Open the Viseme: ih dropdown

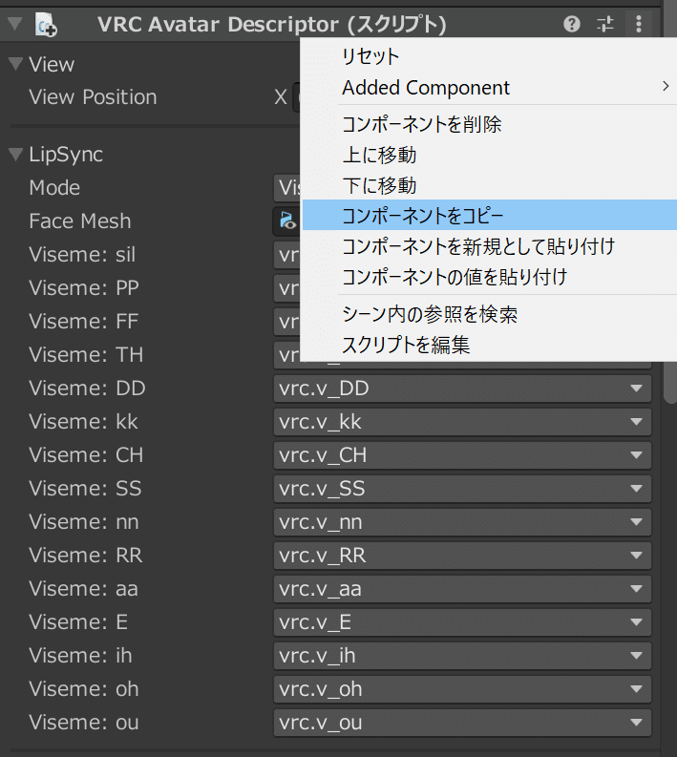coord(462,655)
